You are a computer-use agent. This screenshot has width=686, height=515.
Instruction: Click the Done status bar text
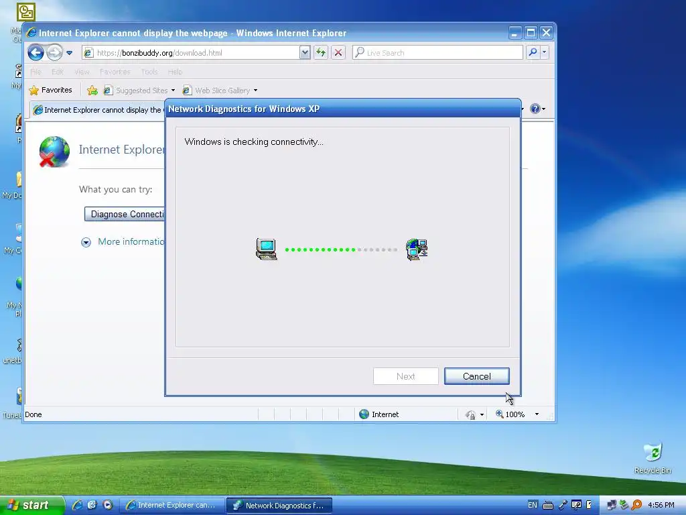point(33,414)
